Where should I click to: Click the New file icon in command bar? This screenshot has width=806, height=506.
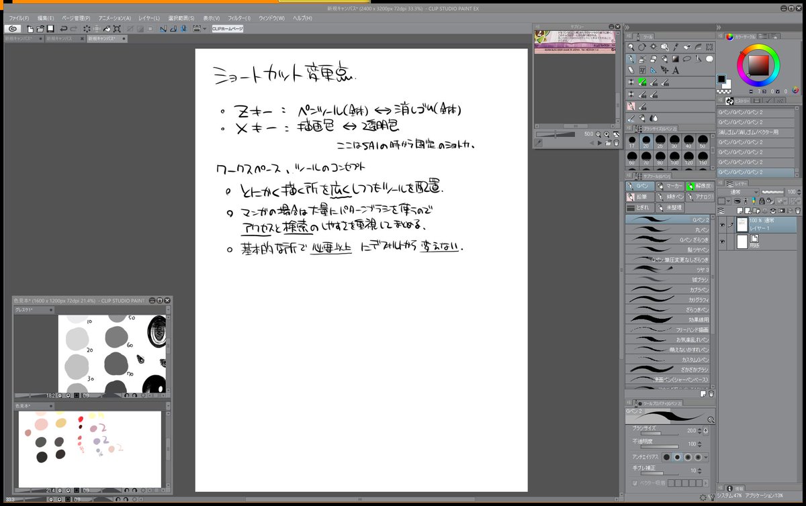30,29
